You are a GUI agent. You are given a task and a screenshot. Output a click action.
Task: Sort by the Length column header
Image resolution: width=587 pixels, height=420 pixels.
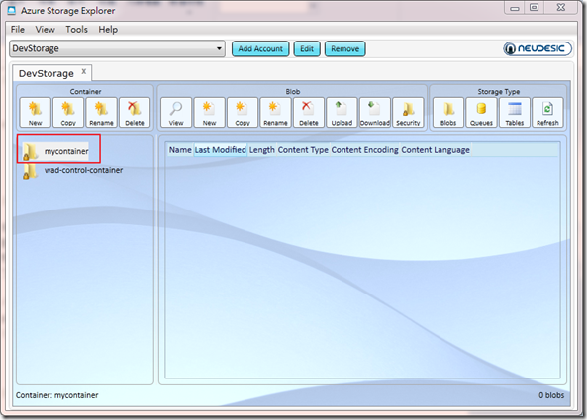coord(261,150)
